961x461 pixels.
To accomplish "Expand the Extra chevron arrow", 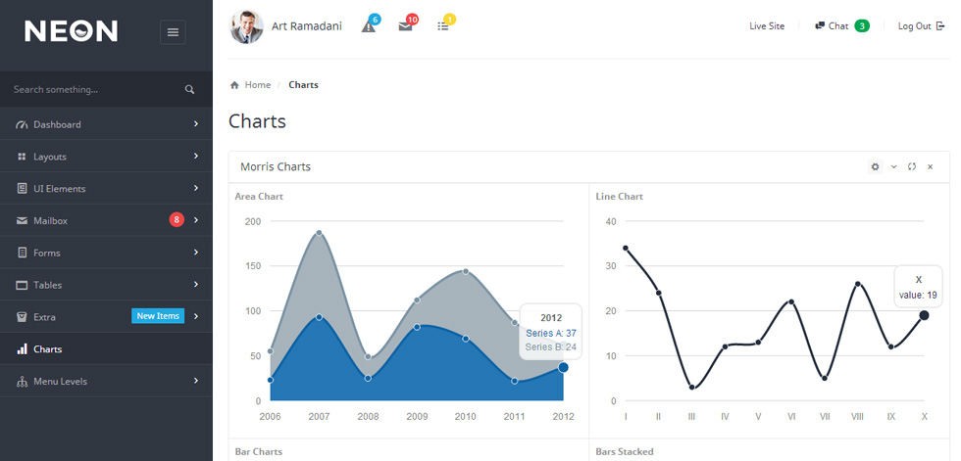I will tap(196, 316).
